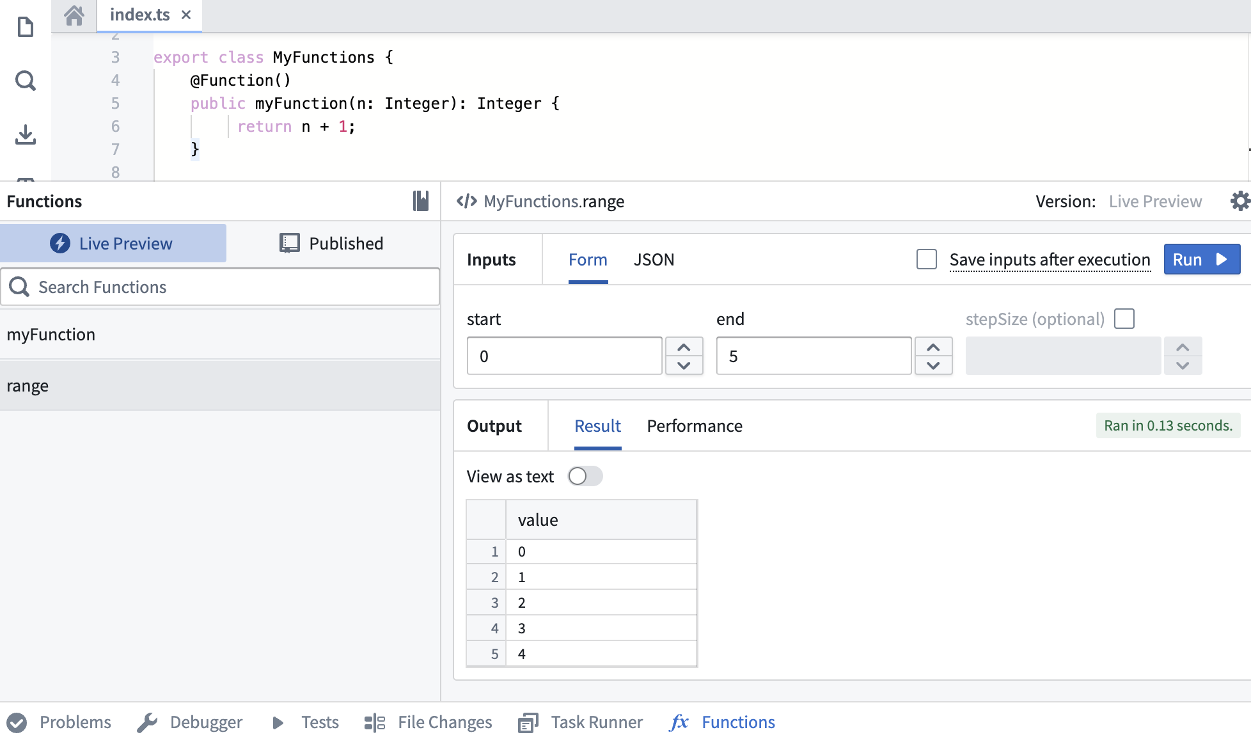Screen dimensions: 1251x737
Task: Click the stepSize stepper up arrow
Action: (1183, 346)
